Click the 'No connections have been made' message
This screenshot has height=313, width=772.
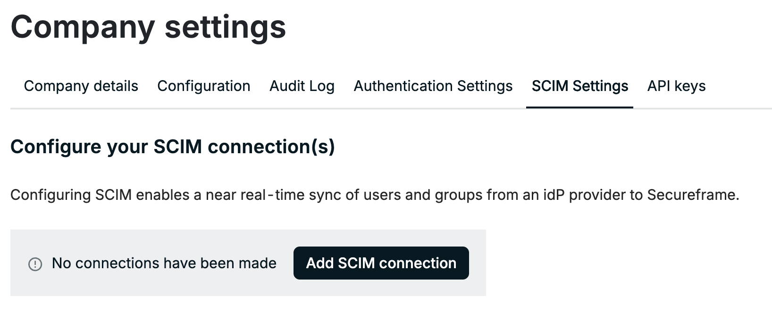[x=164, y=263]
